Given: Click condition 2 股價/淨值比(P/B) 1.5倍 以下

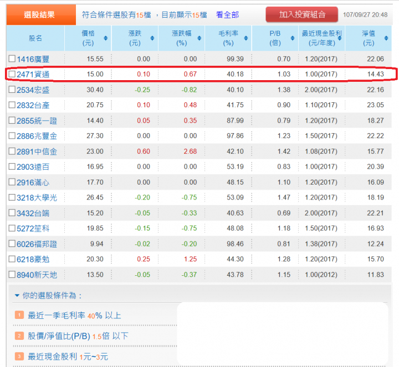Looking at the screenshot, I should click(x=78, y=336).
